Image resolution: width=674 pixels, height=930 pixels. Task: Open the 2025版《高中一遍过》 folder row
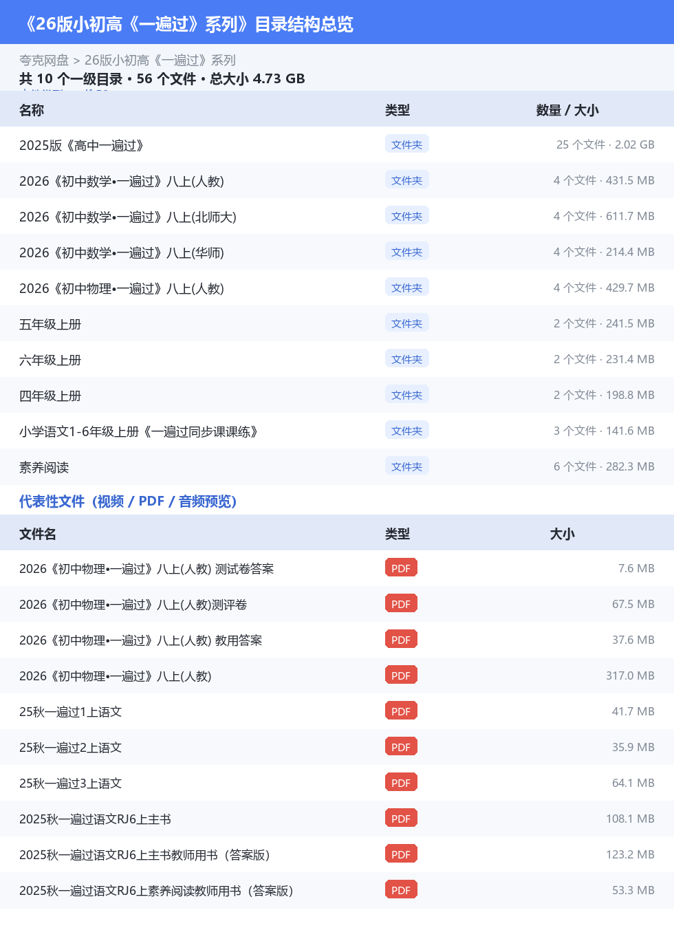[337, 144]
